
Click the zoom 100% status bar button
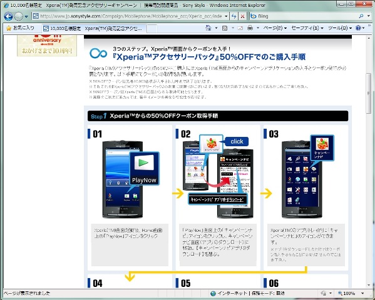point(346,293)
